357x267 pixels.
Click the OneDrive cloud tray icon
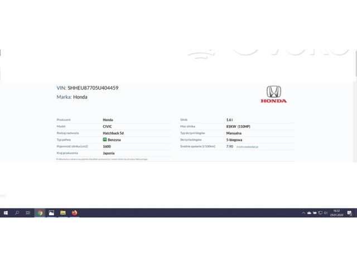[x=309, y=213]
